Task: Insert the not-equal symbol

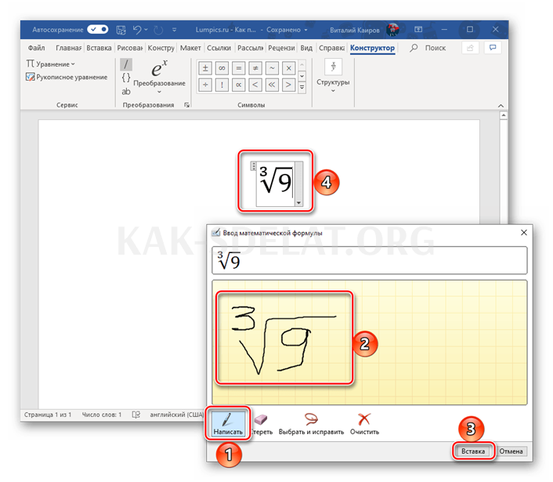Action: pyautogui.click(x=255, y=68)
